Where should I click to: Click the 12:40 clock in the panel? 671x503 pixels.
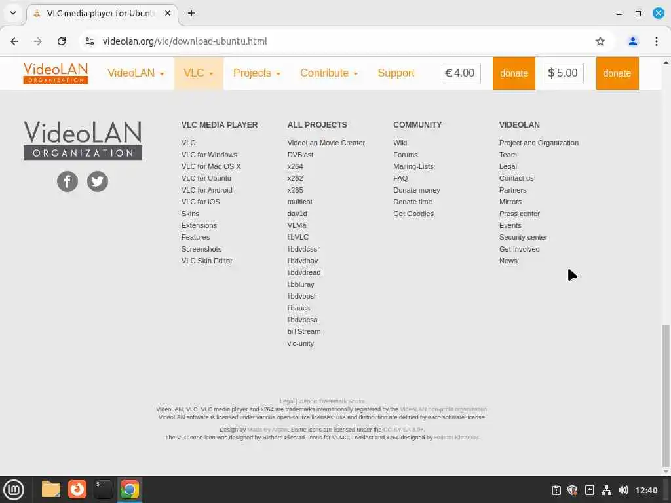coord(646,490)
